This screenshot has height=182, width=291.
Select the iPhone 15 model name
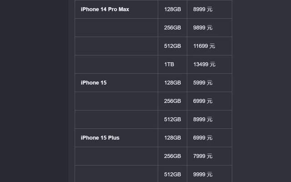(x=94, y=83)
